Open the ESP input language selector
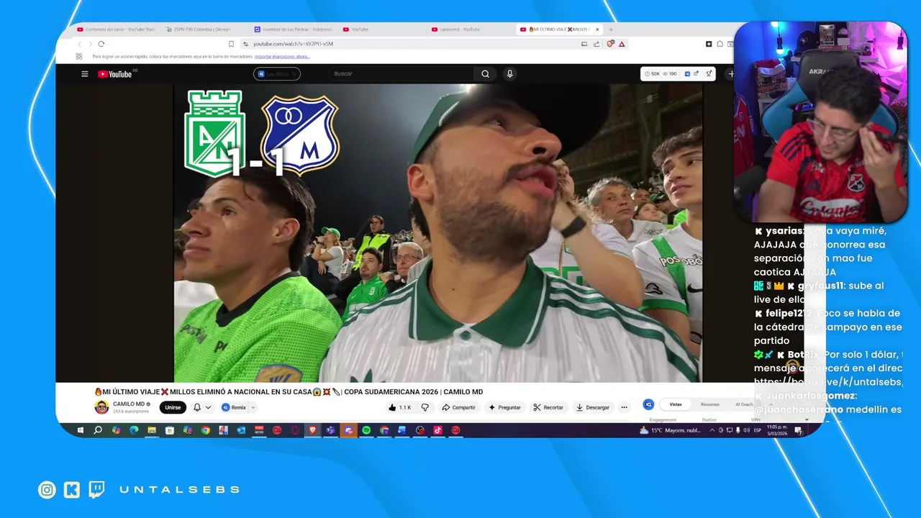 (x=757, y=430)
